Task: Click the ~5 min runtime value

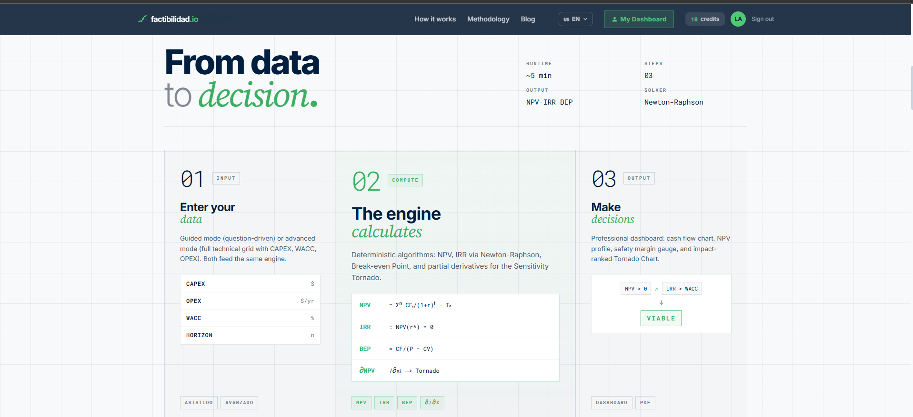Action: pyautogui.click(x=539, y=76)
